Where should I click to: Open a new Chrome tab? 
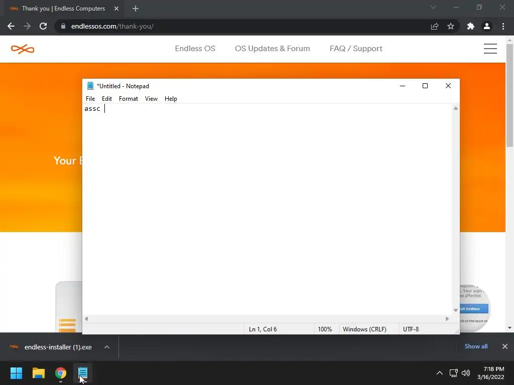[136, 9]
